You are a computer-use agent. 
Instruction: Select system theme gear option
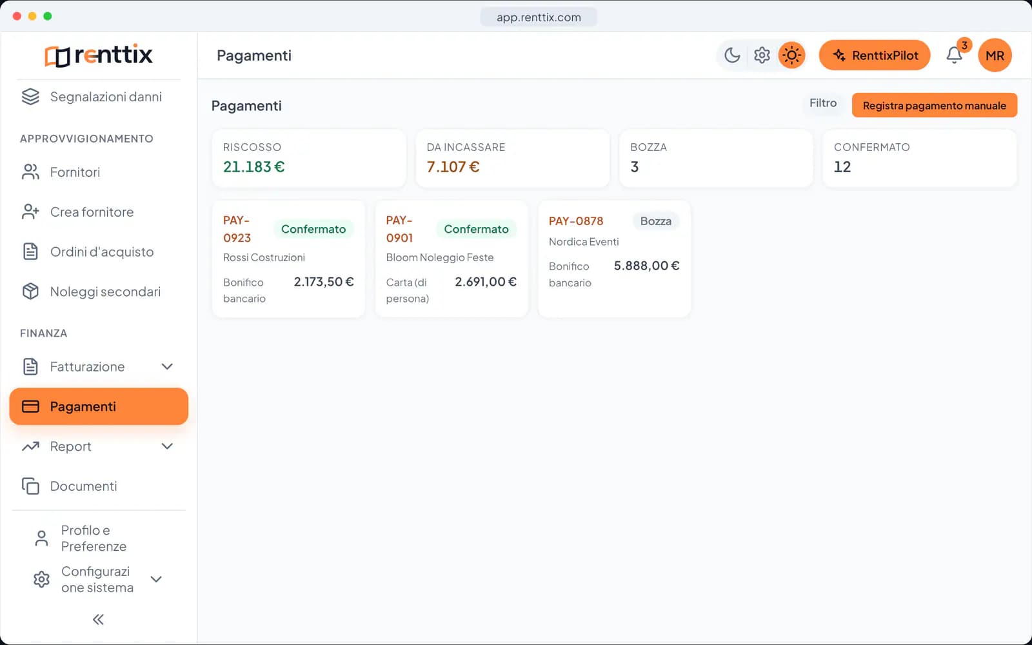(x=762, y=55)
